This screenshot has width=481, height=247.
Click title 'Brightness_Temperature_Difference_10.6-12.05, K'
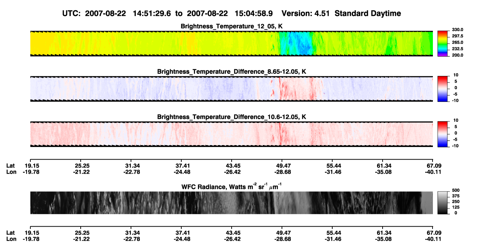pyautogui.click(x=232, y=117)
